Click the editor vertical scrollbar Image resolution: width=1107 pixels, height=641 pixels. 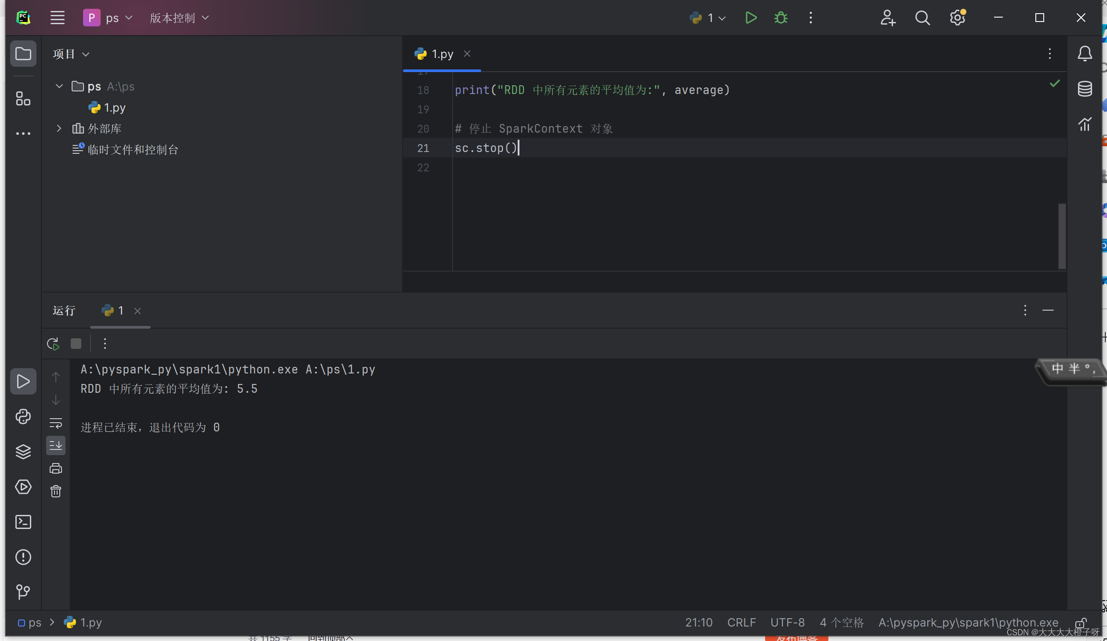[x=1062, y=235]
